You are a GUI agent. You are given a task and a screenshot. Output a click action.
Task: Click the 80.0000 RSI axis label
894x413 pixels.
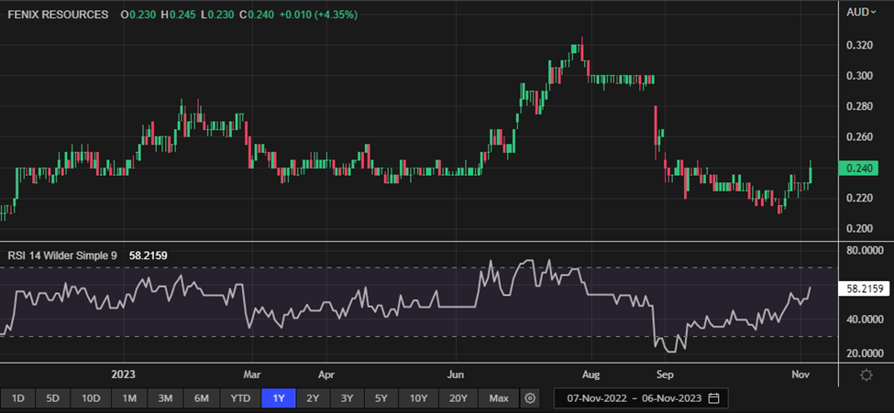[866, 250]
